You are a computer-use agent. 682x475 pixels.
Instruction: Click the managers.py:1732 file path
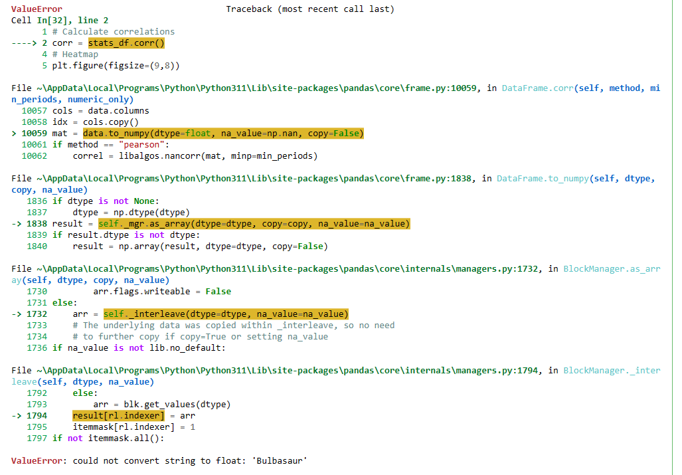tap(288, 269)
